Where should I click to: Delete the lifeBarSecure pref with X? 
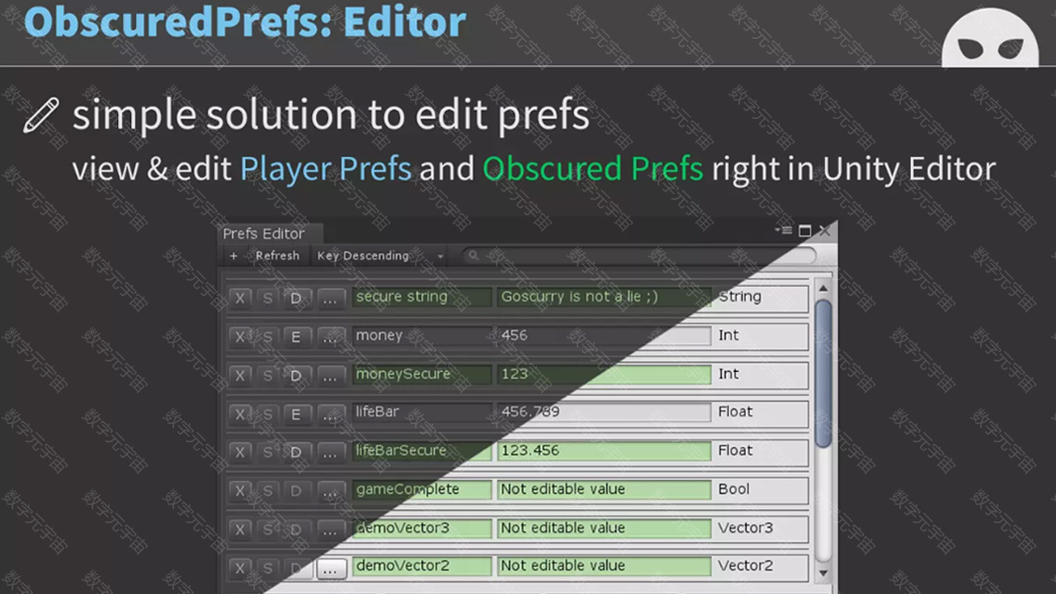(x=240, y=452)
